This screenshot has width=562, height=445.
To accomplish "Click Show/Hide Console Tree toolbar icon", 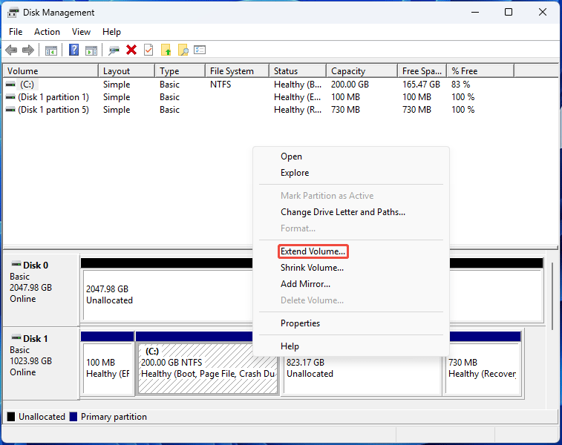I will [51, 50].
